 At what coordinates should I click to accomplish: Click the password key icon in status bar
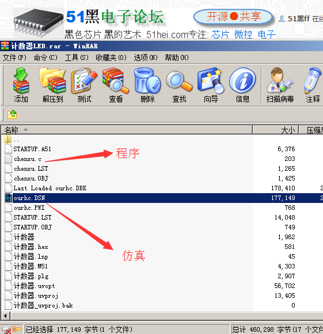point(17,329)
